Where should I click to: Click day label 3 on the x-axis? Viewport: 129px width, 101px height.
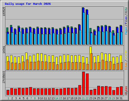16,98
